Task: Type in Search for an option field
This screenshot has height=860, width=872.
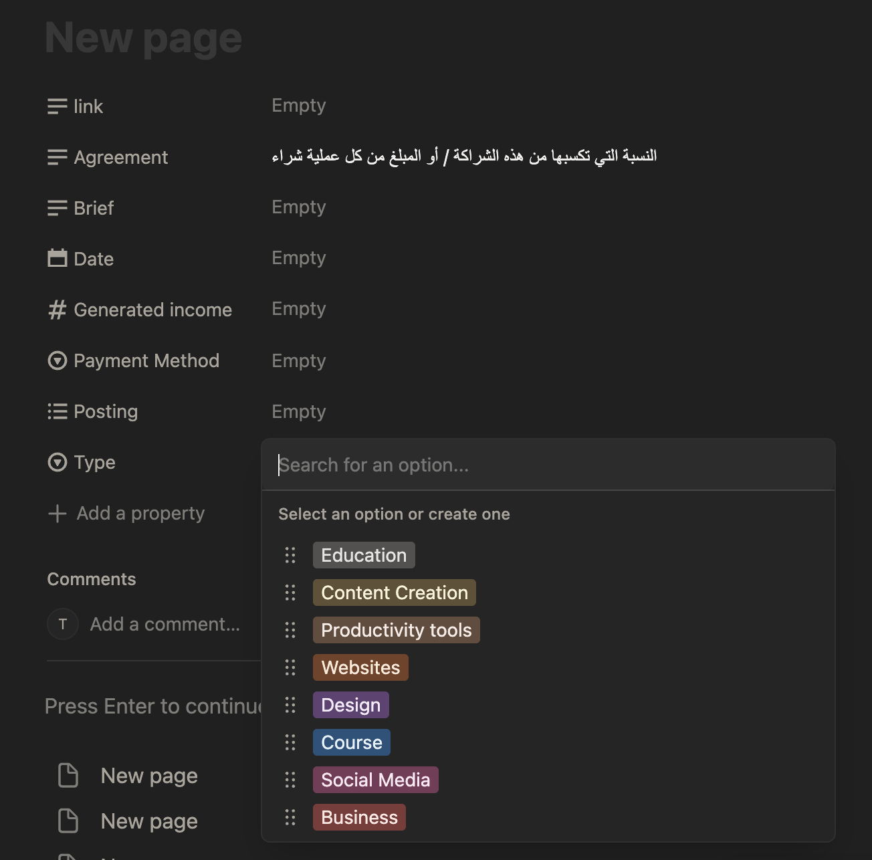Action: (547, 465)
